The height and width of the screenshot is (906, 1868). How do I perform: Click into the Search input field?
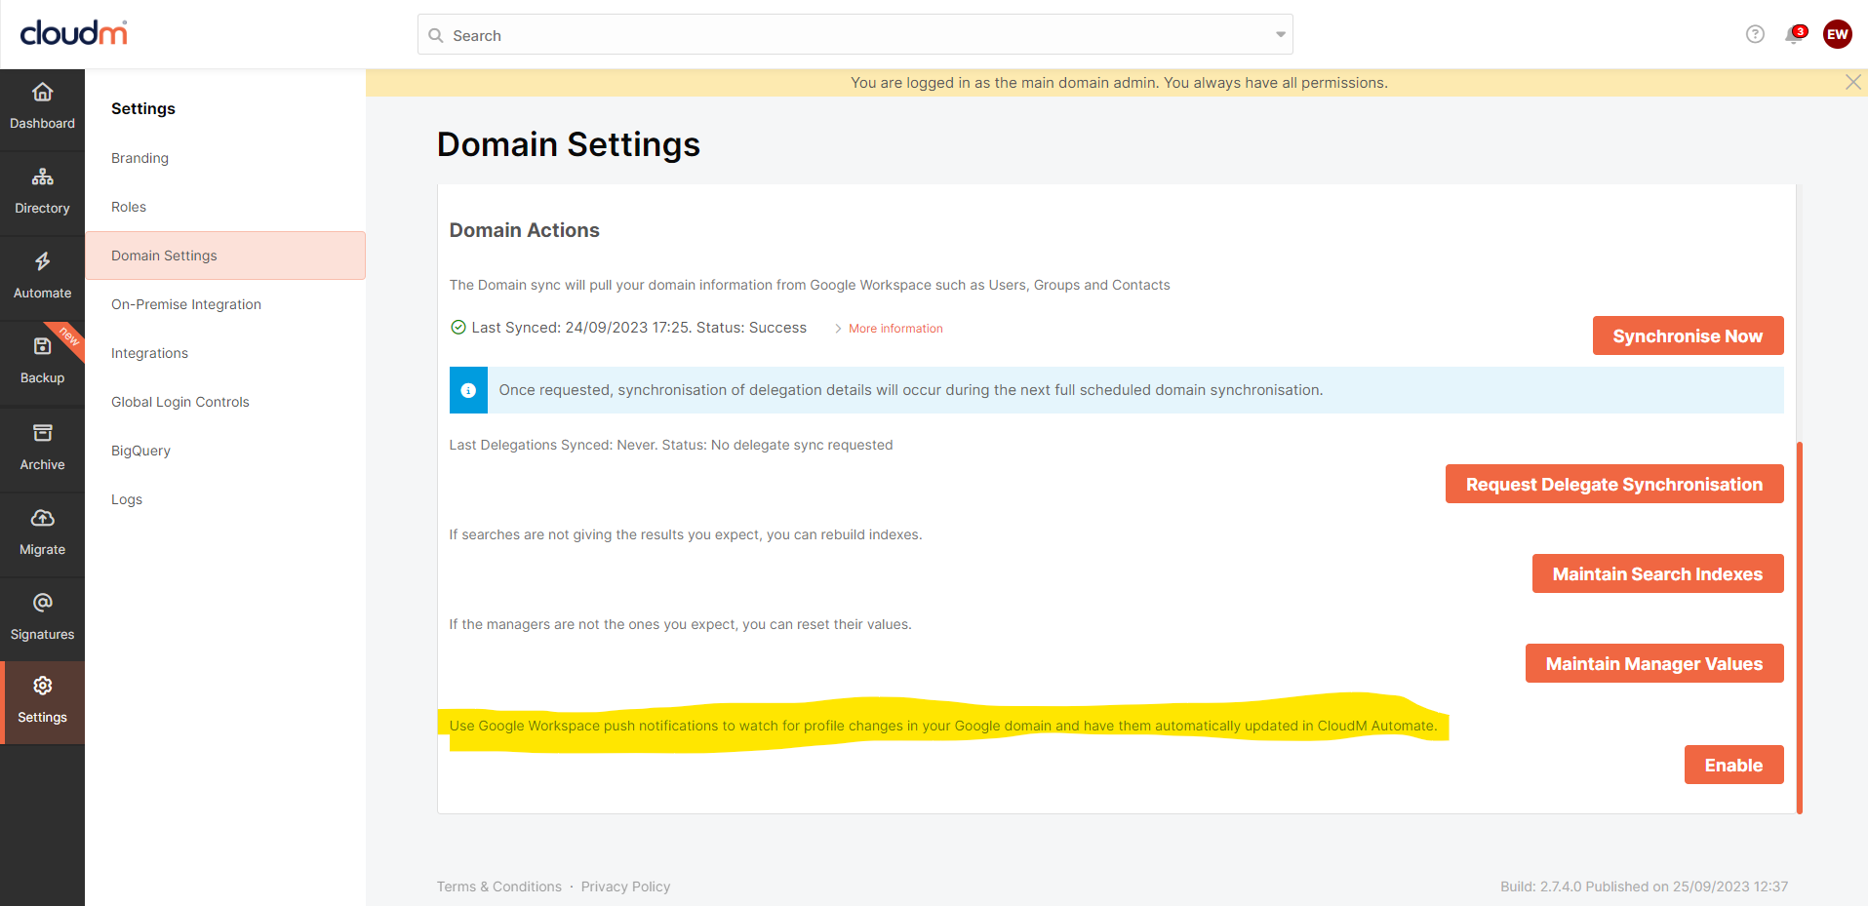click(x=855, y=34)
